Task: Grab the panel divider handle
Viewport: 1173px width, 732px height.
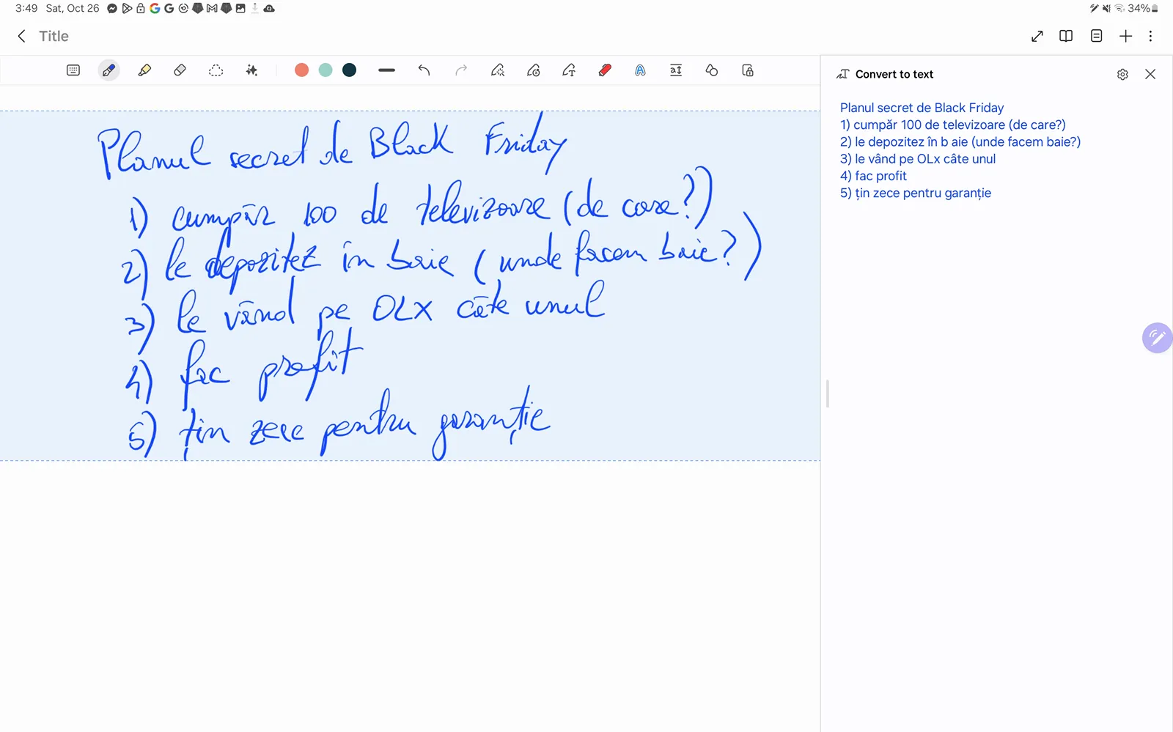Action: pos(827,393)
